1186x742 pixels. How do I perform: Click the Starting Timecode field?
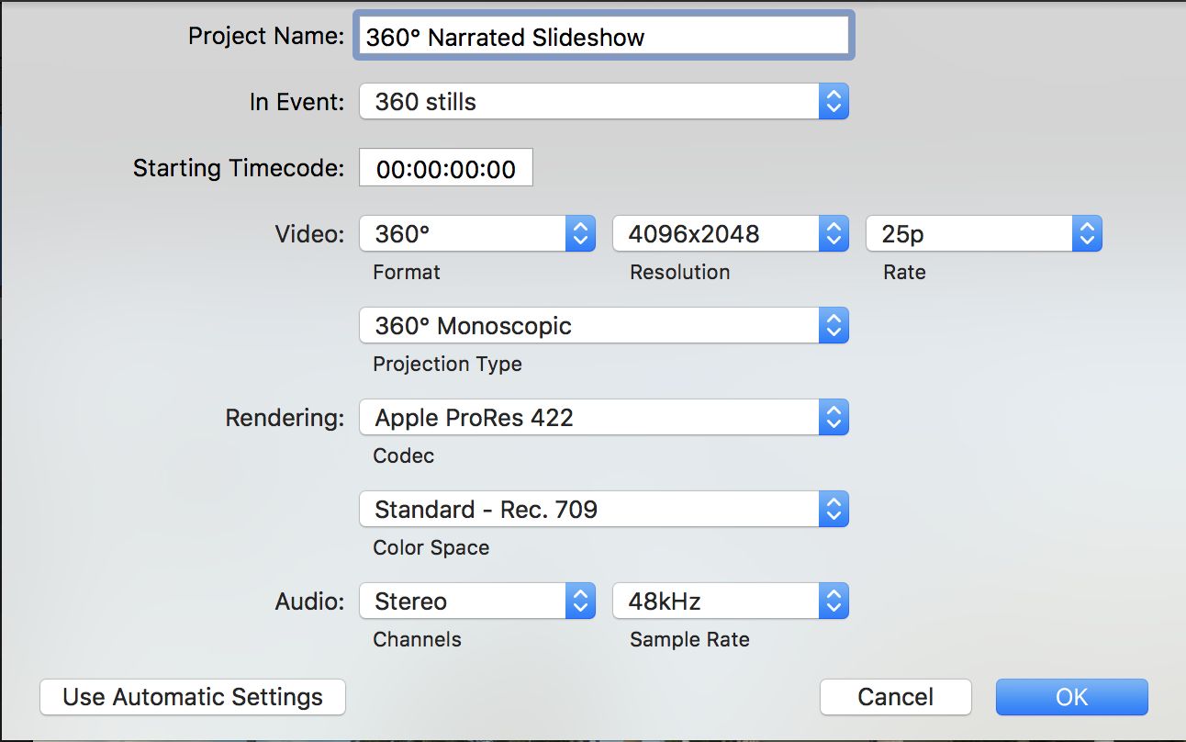click(x=445, y=169)
